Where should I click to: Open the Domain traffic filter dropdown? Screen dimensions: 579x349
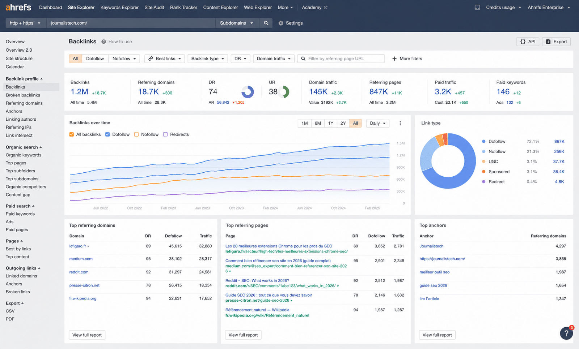[x=274, y=59]
